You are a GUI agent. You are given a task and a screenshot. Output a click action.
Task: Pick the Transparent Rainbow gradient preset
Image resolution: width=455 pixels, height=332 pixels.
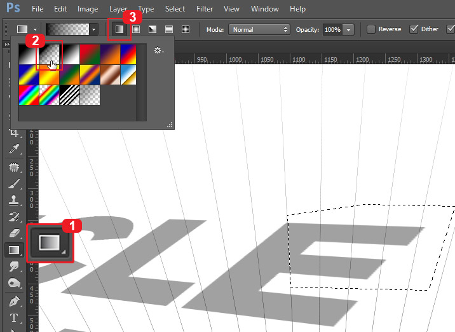tap(49, 95)
